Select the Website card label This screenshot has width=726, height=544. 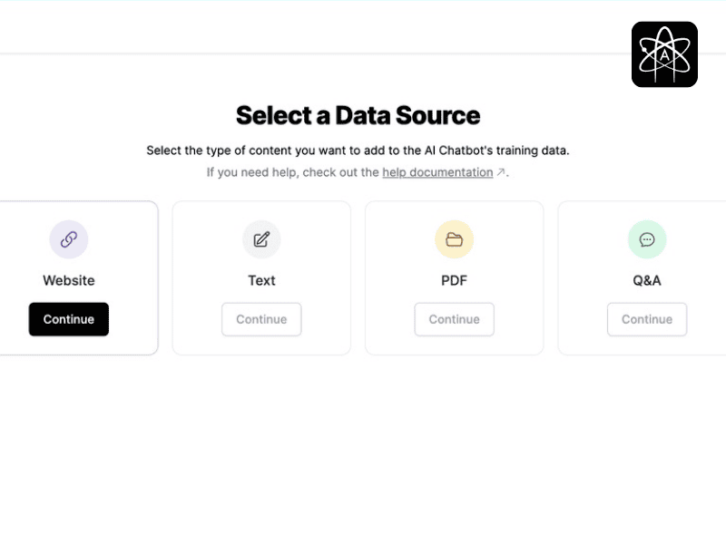click(69, 280)
